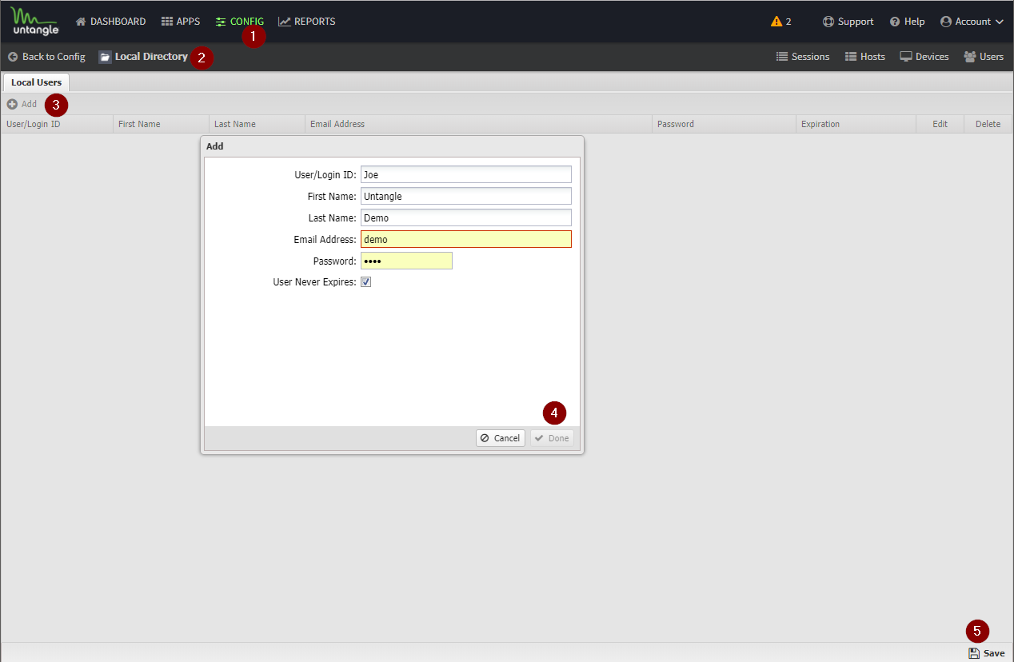Viewport: 1014px width, 662px height.
Task: Click the Password column header
Action: point(724,124)
